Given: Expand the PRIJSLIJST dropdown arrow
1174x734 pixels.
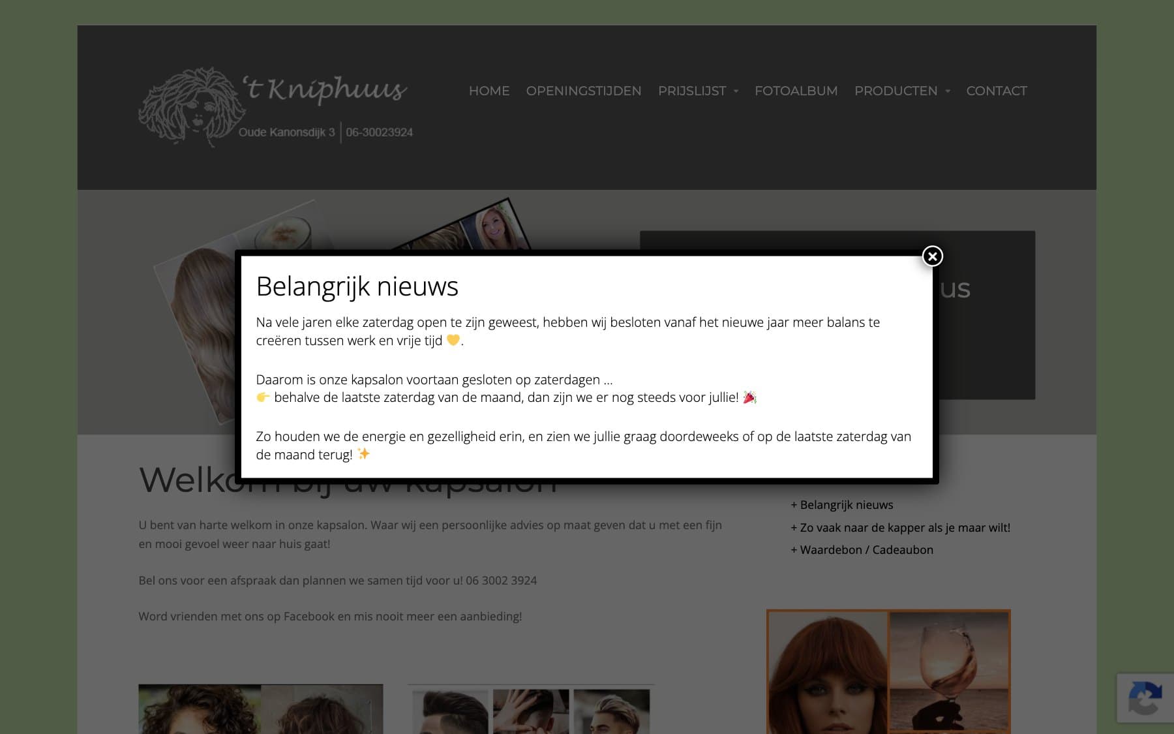Looking at the screenshot, I should click(x=736, y=91).
